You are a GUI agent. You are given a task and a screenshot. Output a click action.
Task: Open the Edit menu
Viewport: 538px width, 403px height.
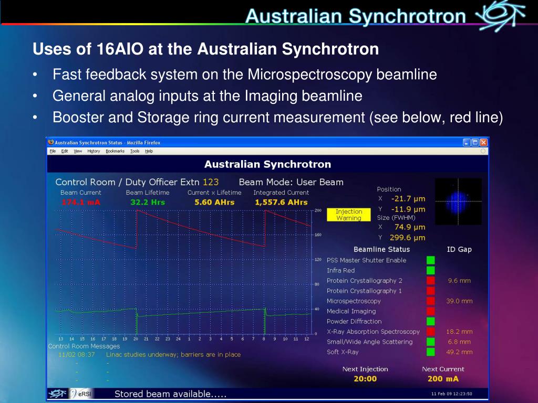click(65, 151)
